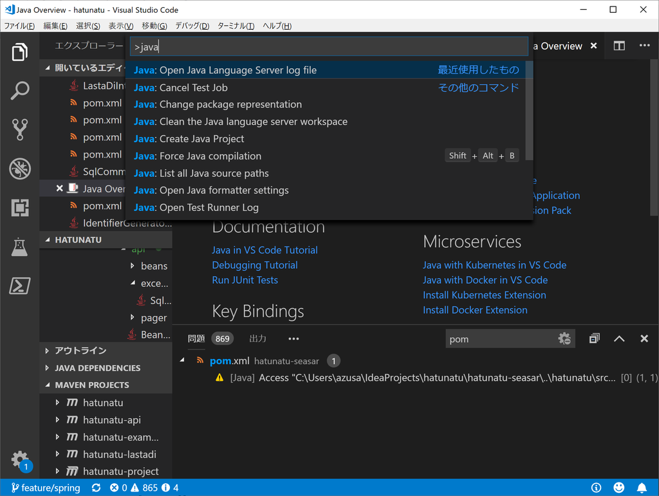Click Install Kubernetes Extension link
The image size is (659, 496).
tap(485, 295)
